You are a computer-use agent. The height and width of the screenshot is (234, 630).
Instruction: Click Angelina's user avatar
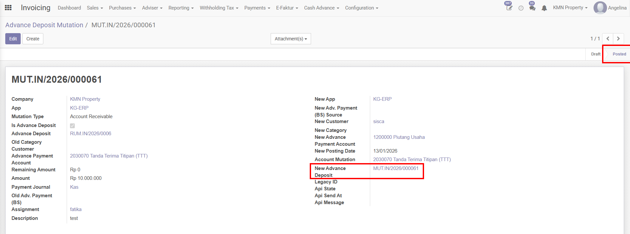click(600, 8)
